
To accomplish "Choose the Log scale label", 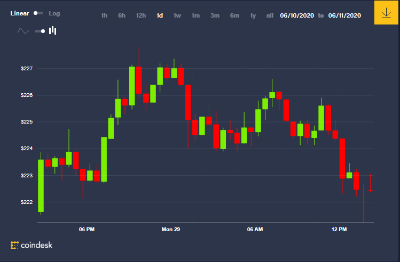I will [x=54, y=13].
